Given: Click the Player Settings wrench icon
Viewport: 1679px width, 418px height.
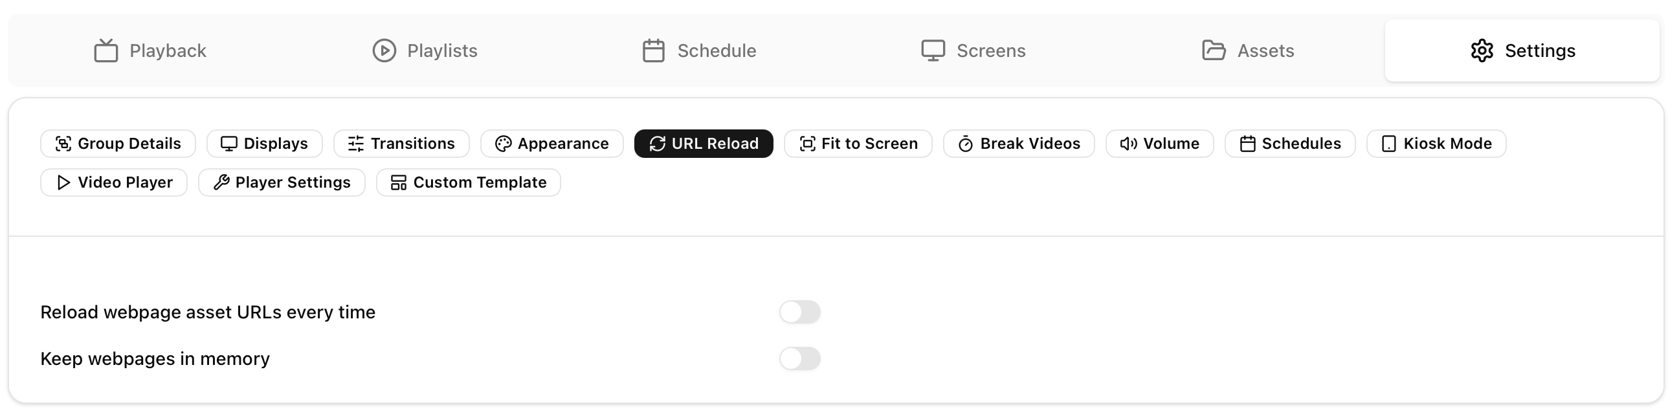Looking at the screenshot, I should point(221,183).
